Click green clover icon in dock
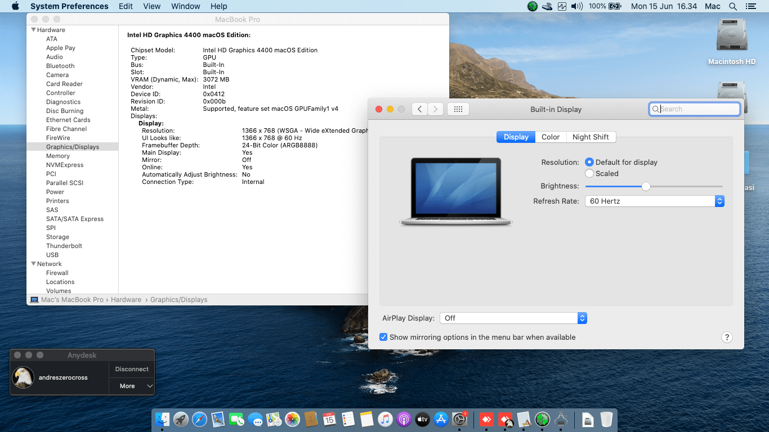The width and height of the screenshot is (769, 432). pyautogui.click(x=542, y=419)
